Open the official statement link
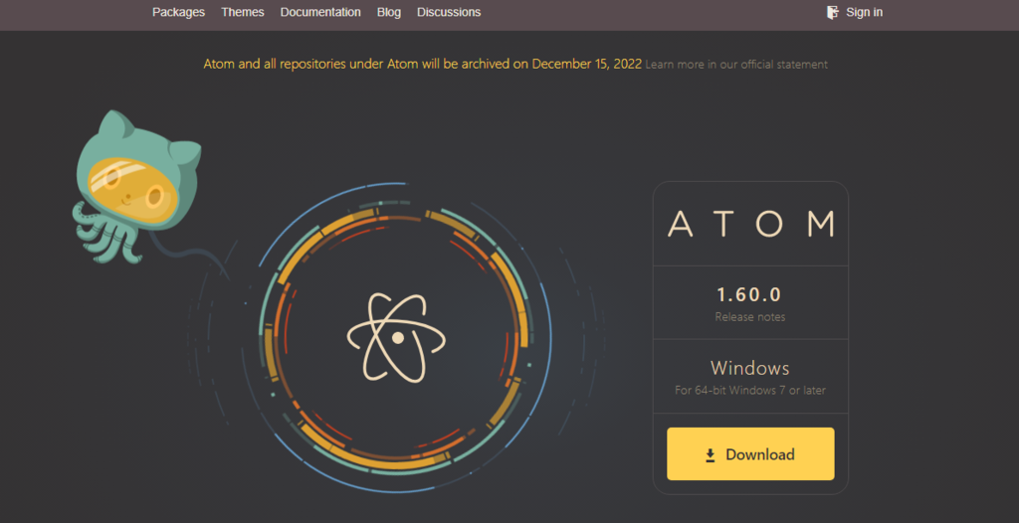This screenshot has width=1019, height=523. (736, 65)
